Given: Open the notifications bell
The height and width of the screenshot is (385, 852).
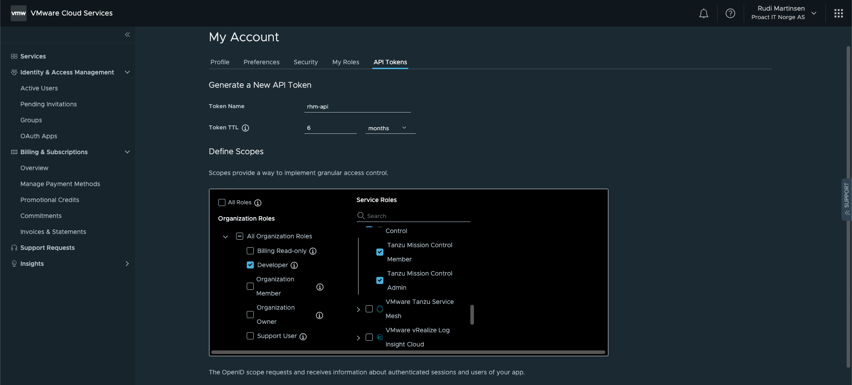Looking at the screenshot, I should pos(704,13).
